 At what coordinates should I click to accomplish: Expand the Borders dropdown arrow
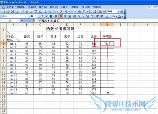point(110,16)
